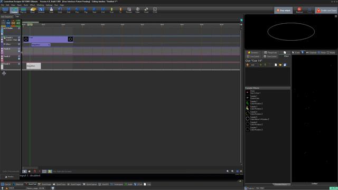Switch to the Quick Shape bottom tab
338x190 pixels.
44,184
